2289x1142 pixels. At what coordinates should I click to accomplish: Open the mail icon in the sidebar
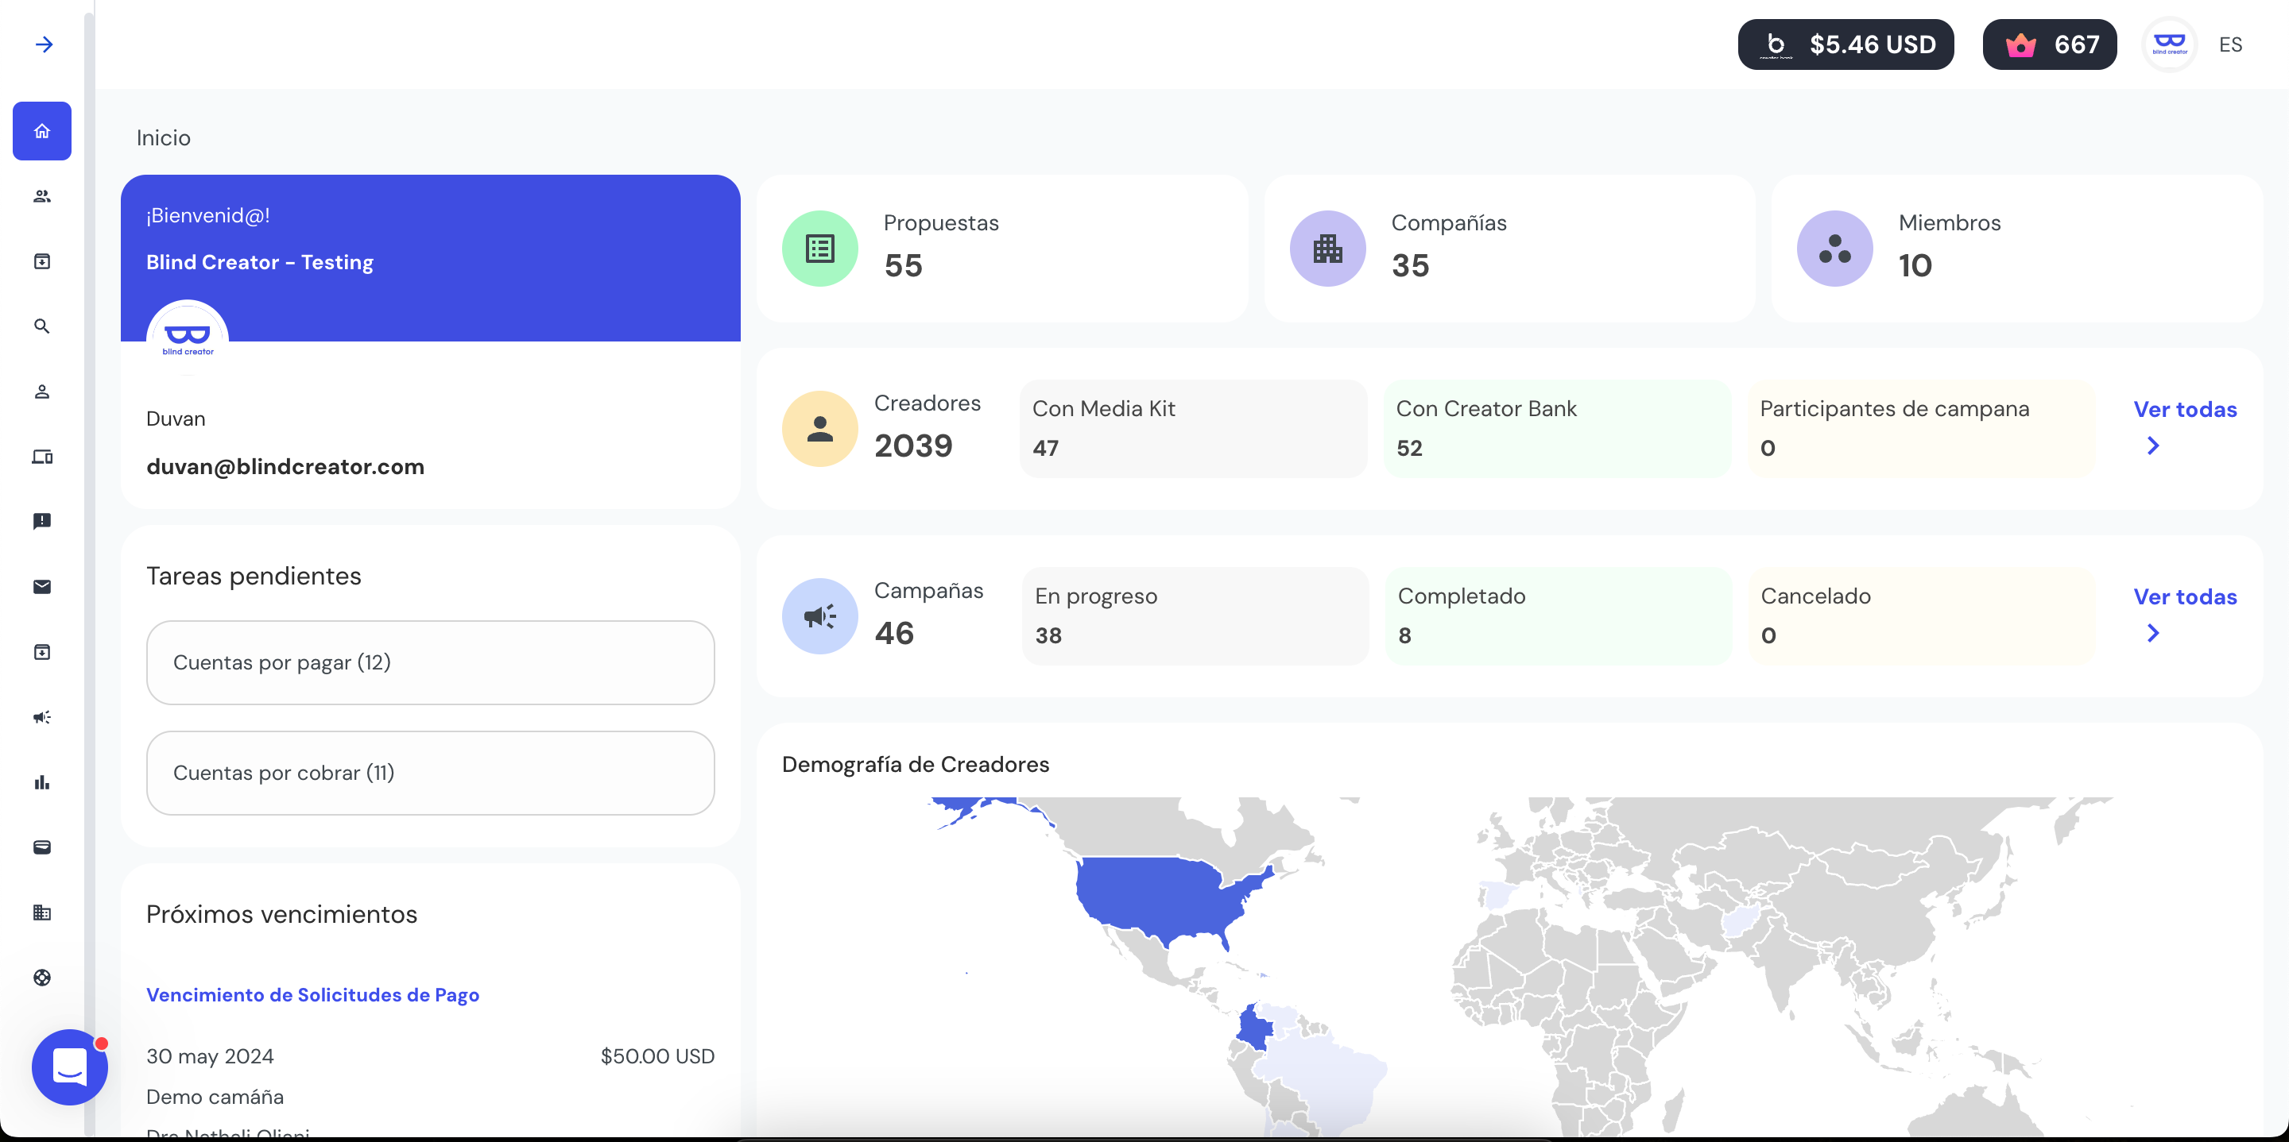click(x=42, y=586)
